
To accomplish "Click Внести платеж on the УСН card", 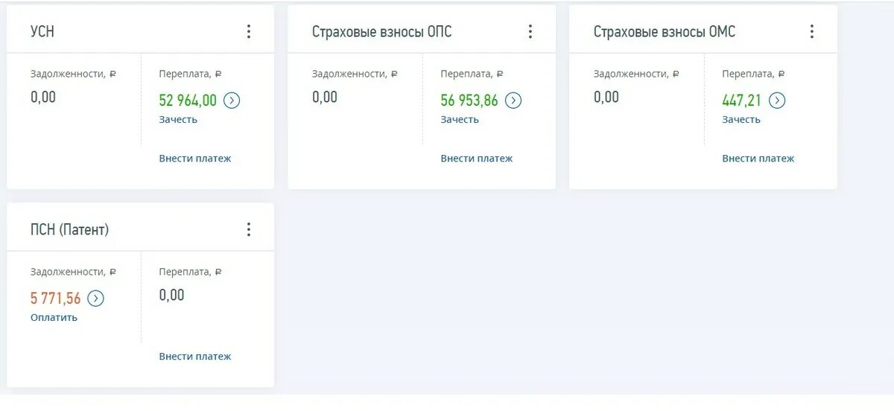I will [x=195, y=159].
